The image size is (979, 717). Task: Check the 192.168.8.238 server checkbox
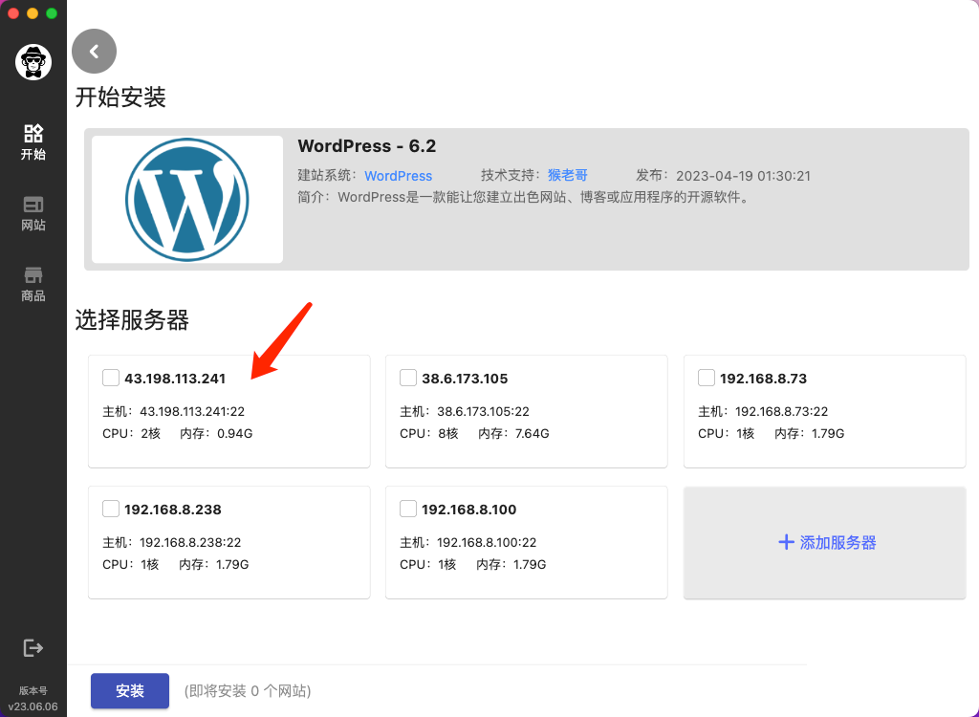(x=111, y=509)
